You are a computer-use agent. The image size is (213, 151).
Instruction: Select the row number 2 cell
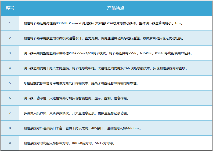tap(10, 38)
